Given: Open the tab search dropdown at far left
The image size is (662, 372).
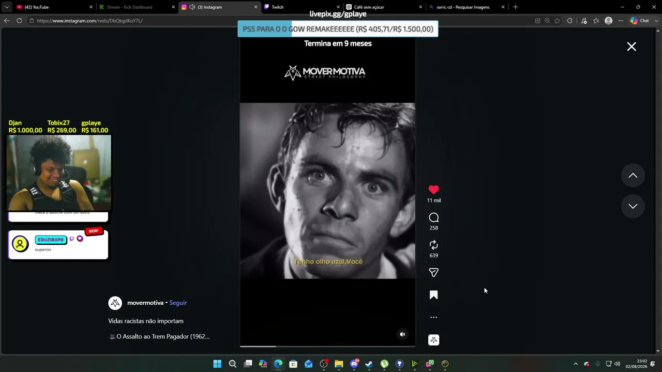Looking at the screenshot, I should pos(6,7).
